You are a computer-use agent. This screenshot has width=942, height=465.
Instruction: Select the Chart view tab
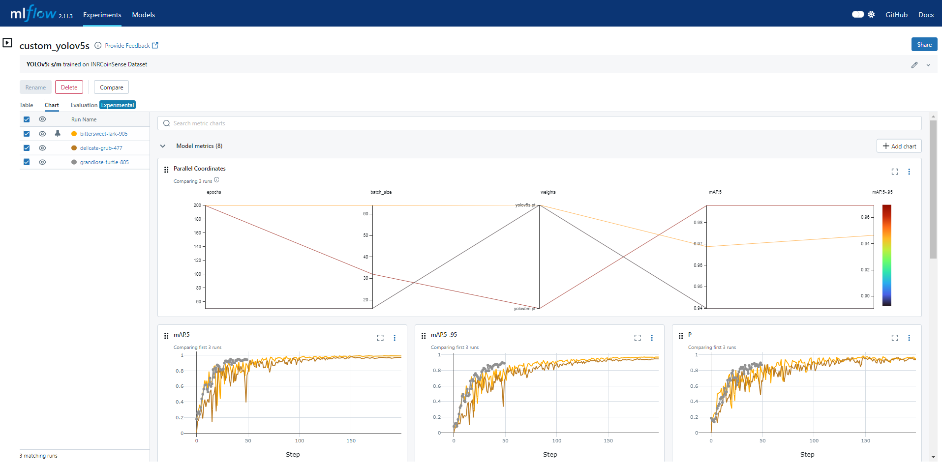52,105
